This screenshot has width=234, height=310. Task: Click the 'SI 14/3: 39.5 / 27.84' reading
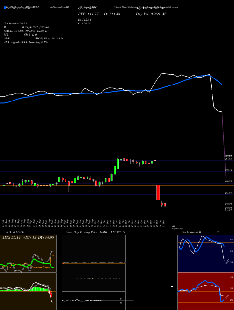click(35, 27)
